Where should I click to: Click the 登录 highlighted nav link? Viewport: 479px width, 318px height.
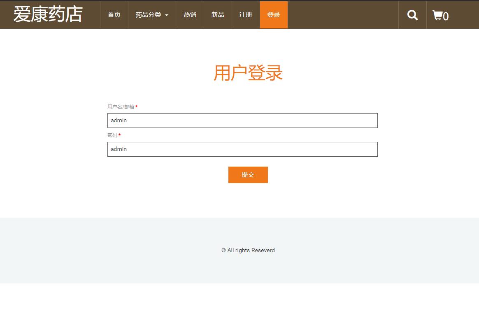274,15
